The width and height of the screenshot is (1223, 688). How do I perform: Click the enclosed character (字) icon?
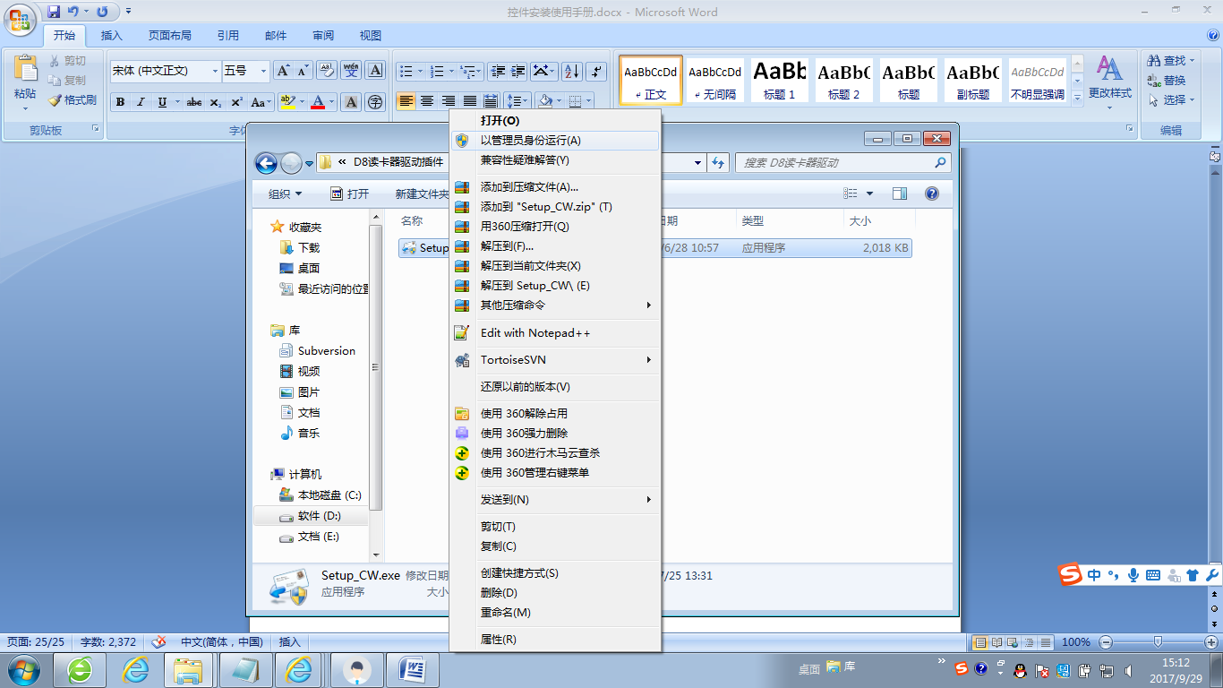375,101
